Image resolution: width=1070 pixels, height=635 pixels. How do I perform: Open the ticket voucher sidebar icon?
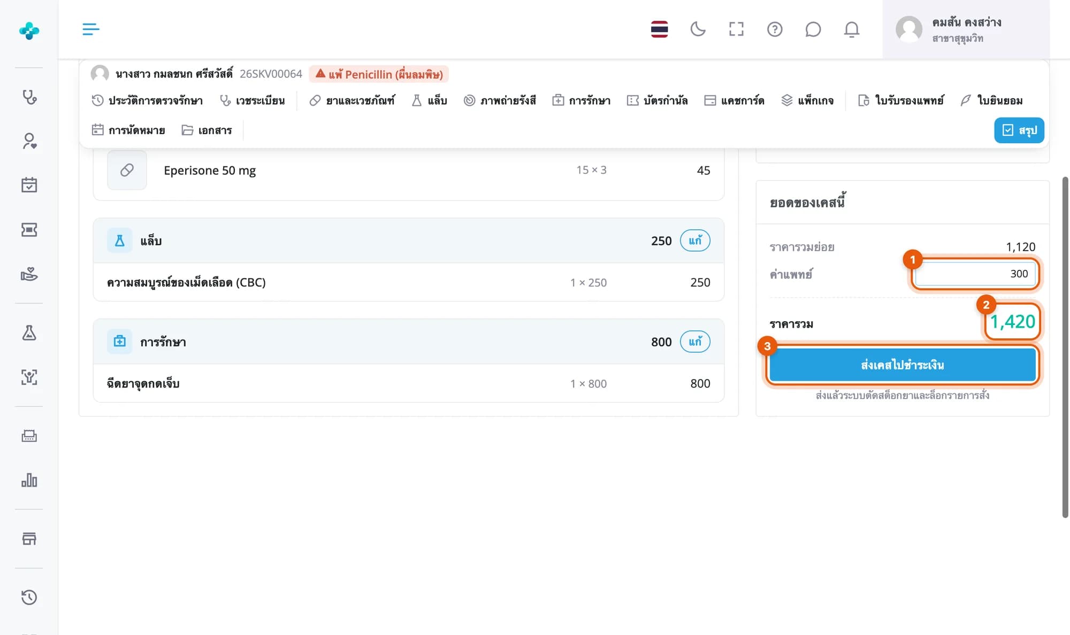point(29,230)
